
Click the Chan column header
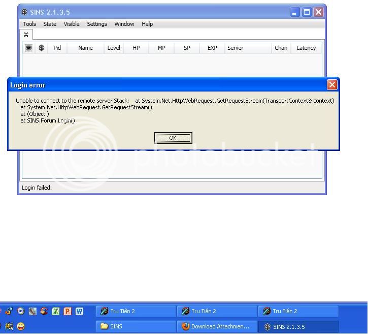point(281,48)
